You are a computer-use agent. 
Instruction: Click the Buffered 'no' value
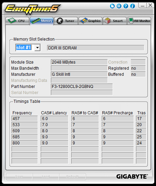(138, 74)
